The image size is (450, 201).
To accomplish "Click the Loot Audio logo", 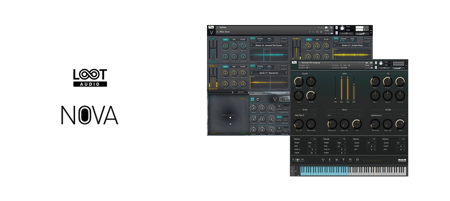I will [90, 78].
